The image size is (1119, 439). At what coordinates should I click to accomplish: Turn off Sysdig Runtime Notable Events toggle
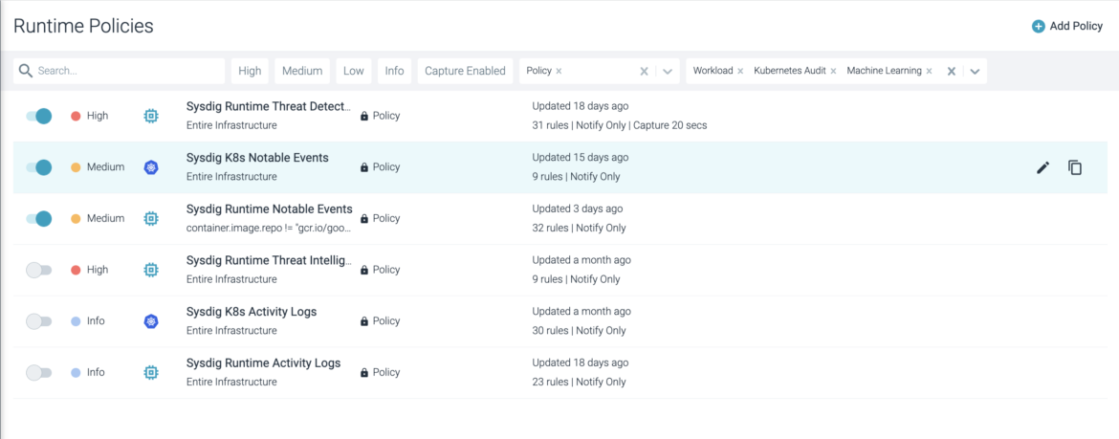coord(39,218)
